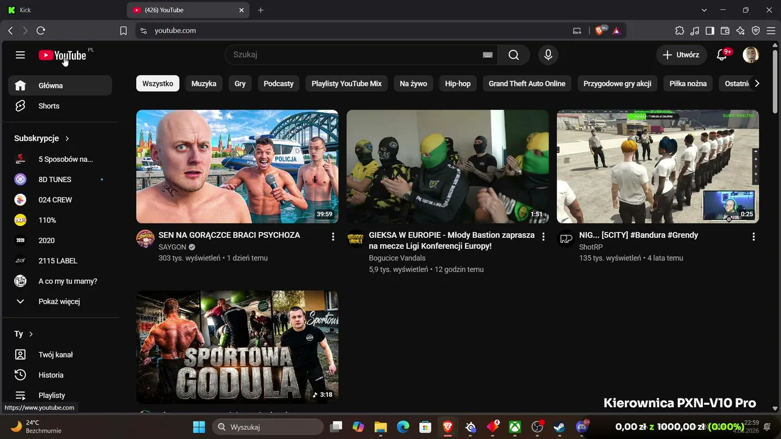Close the YouTube browser tab
Screen dimensions: 781x439
click(242, 10)
